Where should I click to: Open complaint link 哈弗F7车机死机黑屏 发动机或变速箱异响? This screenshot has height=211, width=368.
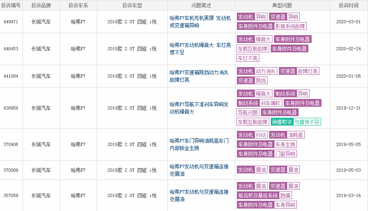tap(200, 22)
